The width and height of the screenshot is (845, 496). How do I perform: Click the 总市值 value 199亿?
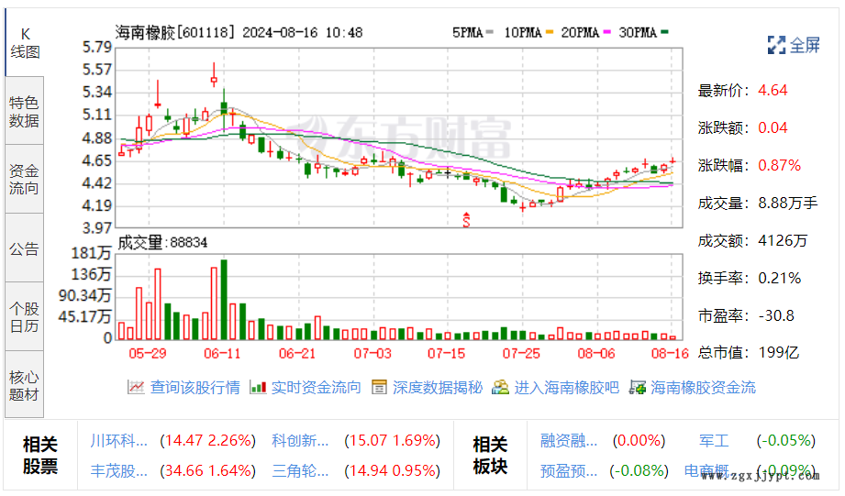778,353
